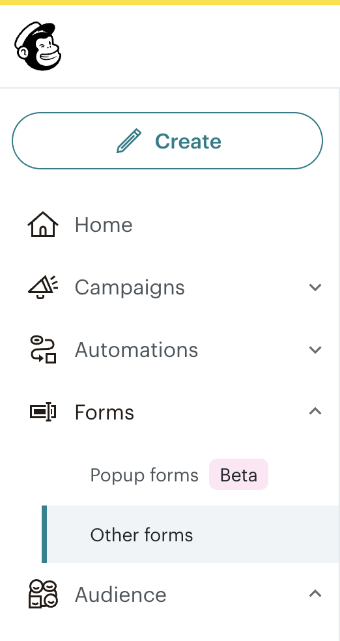Screen dimensions: 340x641
Task: Go to Home in sidebar
Action: (x=104, y=225)
